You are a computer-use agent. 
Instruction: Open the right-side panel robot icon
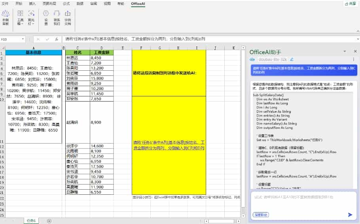pyautogui.click(x=5, y=17)
